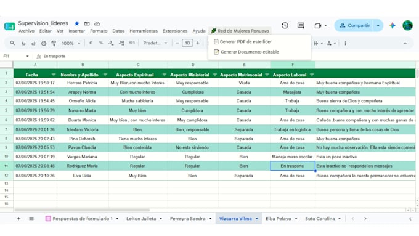419x236 pixels.
Task: Open the Aspecto Espiritual filter
Action: [164, 75]
